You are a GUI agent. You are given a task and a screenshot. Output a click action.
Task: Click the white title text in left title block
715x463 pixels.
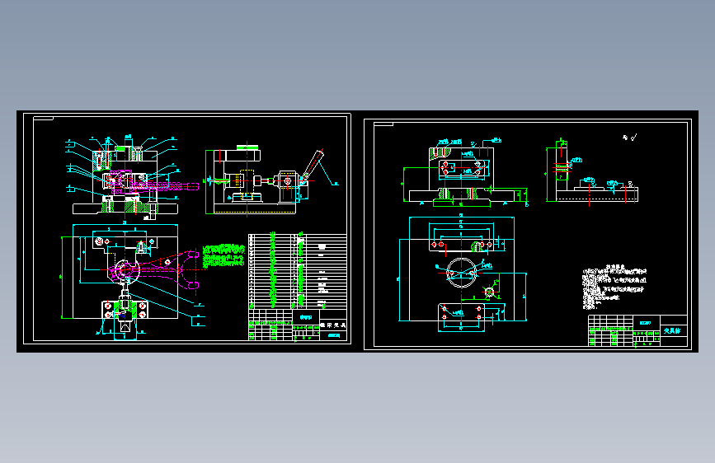point(333,325)
